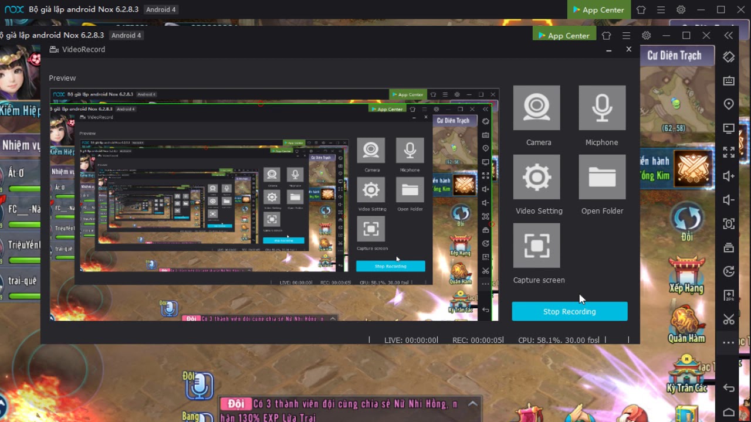This screenshot has width=751, height=422.
Task: Open Kỳ Trân Các shop icon
Action: point(686,375)
